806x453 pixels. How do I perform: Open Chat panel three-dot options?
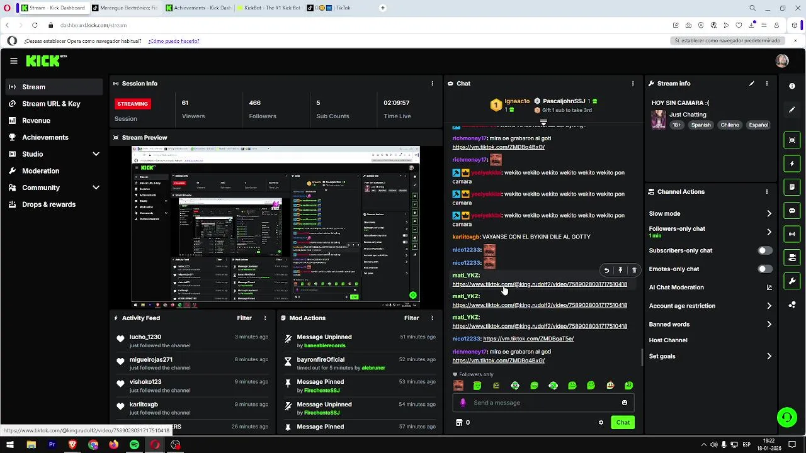tap(633, 84)
